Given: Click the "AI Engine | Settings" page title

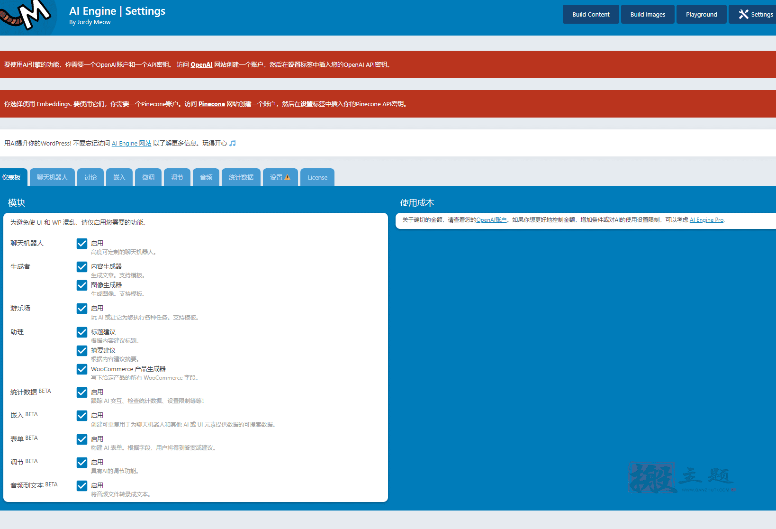Looking at the screenshot, I should pos(117,11).
